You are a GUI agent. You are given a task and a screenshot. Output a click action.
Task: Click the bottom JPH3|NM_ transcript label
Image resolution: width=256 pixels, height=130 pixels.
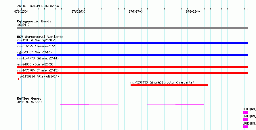pos(249,123)
